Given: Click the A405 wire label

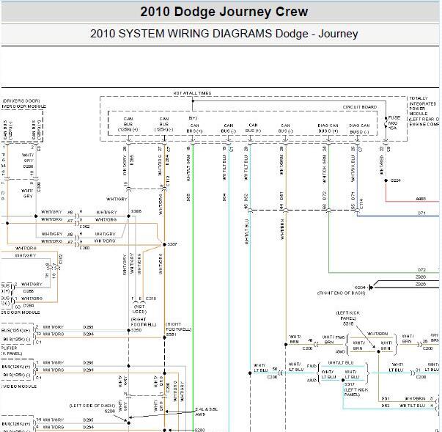Looking at the screenshot, I should click(x=421, y=199).
